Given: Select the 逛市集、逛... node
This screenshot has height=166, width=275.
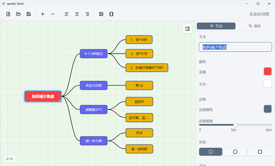Looking at the screenshot, I should pos(140,118).
